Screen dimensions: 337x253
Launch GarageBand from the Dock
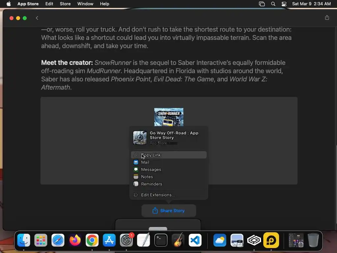pos(178,240)
